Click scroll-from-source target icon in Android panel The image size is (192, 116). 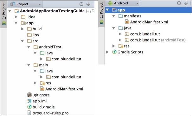click(x=179, y=3)
